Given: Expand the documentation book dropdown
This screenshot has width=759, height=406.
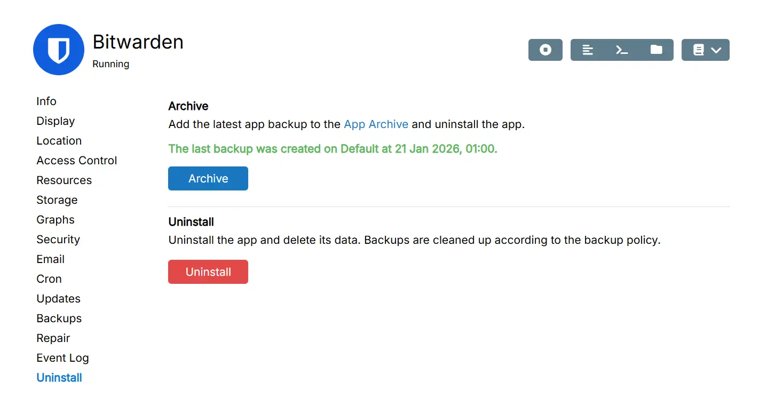Looking at the screenshot, I should click(706, 50).
